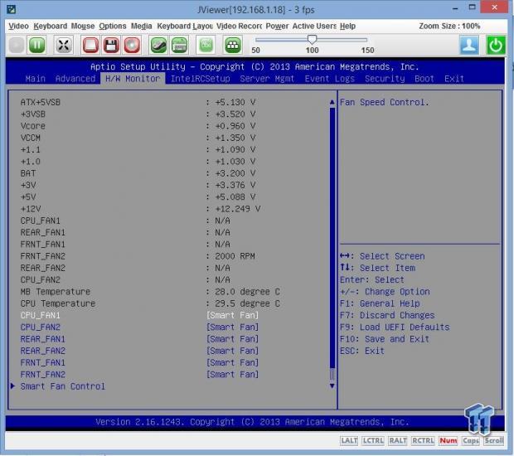
Task: Open the hard disk media redirection icon
Action: point(90,45)
